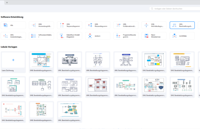Screen dimensions: 200x129
Task: Open the Jackson diagram category
Action: tap(97, 36)
